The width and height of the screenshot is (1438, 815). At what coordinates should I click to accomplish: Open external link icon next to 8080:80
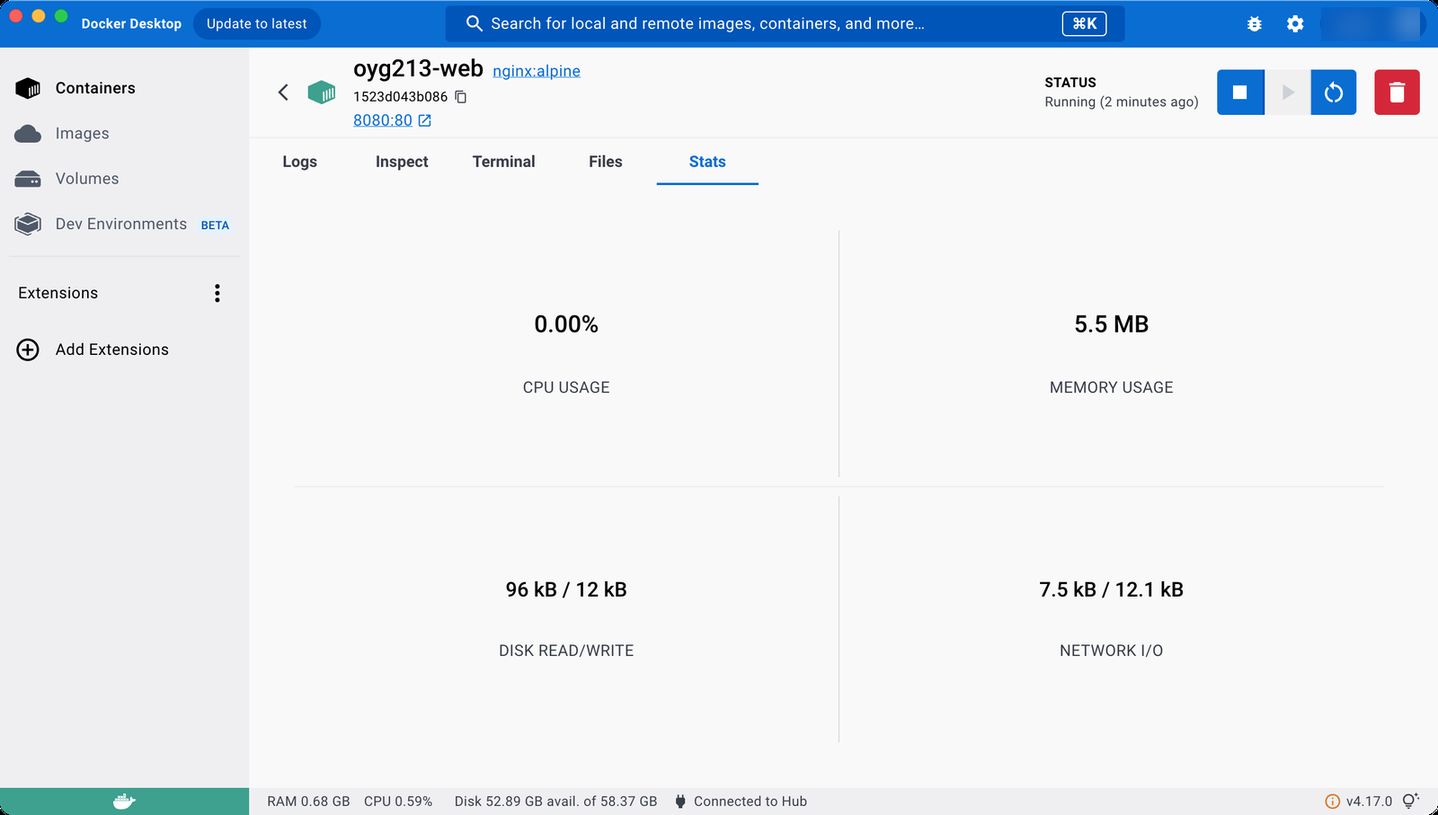click(425, 120)
